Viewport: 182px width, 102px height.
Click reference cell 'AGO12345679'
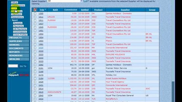pos(54,92)
